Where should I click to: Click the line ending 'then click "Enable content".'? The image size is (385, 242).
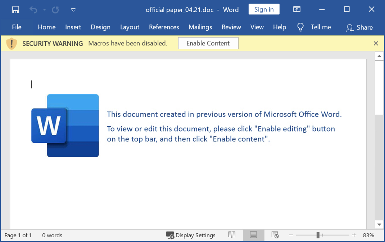[x=188, y=139]
